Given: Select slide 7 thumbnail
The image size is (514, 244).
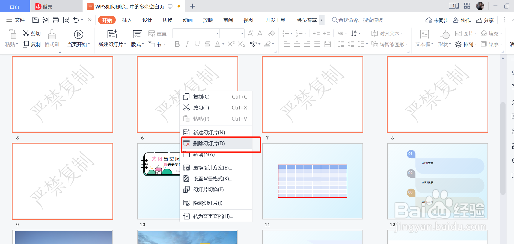Looking at the screenshot, I should click(313, 94).
